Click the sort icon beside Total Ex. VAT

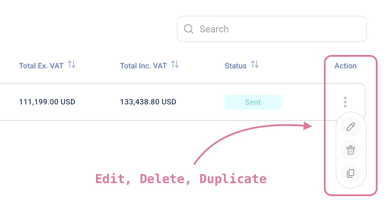(x=72, y=65)
